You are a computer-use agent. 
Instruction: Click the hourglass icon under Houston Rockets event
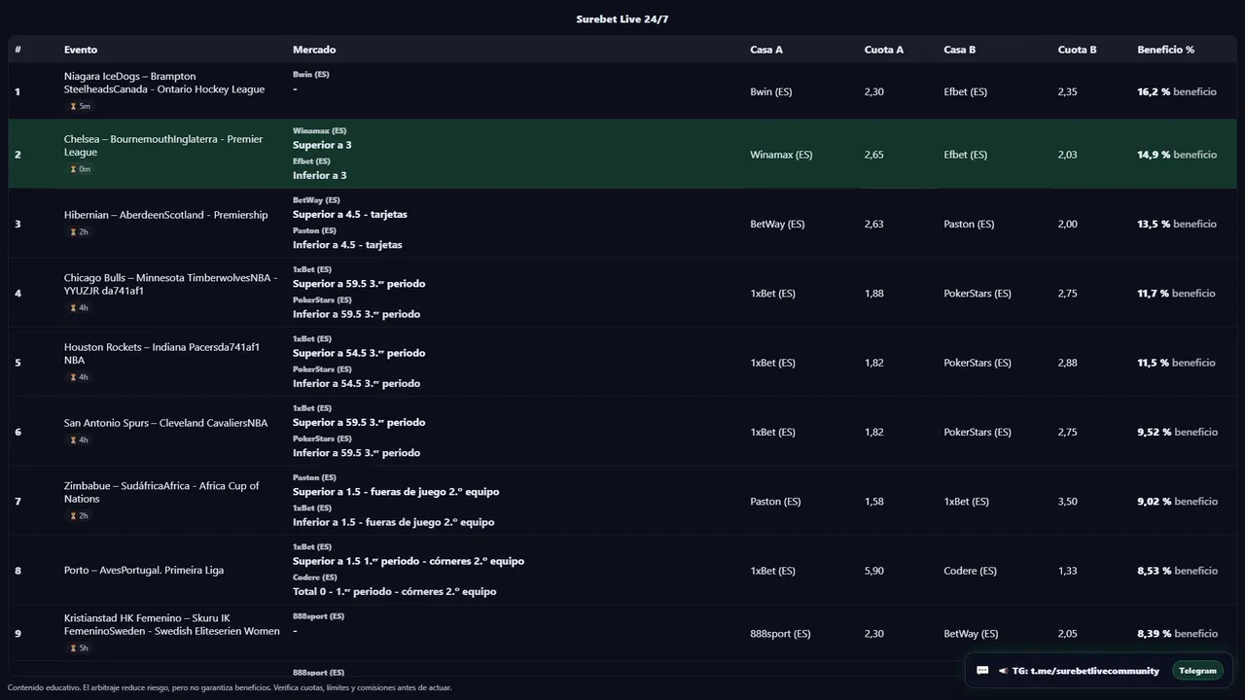coord(73,377)
